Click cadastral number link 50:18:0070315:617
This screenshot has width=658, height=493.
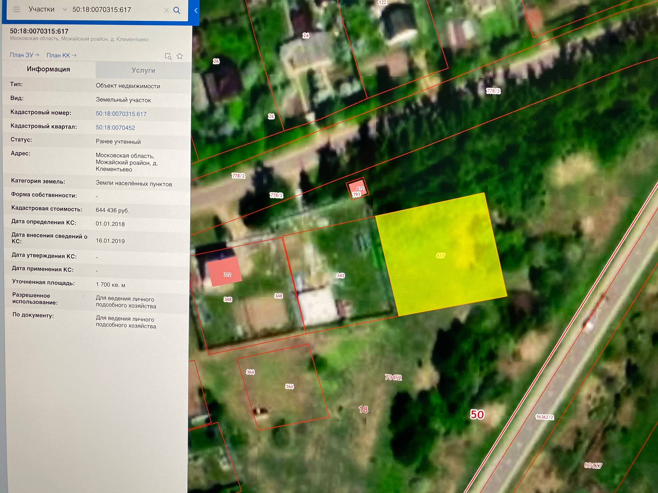coord(121,114)
